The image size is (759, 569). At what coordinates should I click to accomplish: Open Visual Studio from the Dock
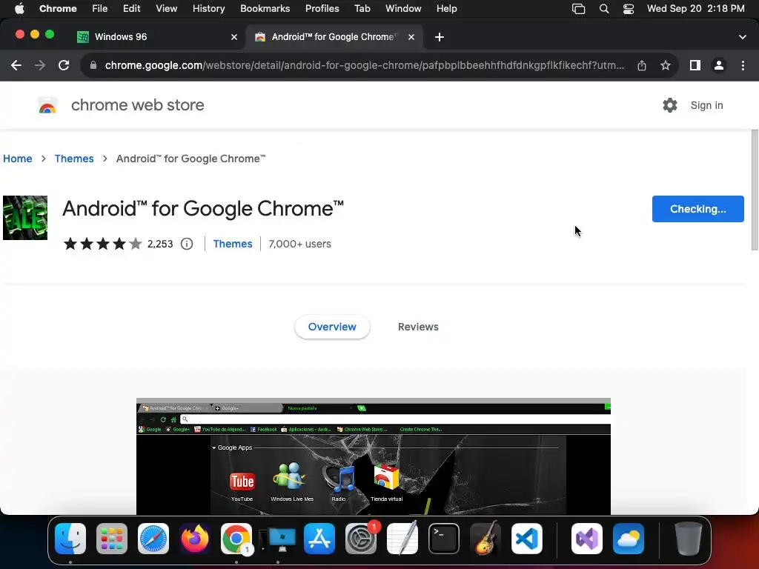pos(587,539)
